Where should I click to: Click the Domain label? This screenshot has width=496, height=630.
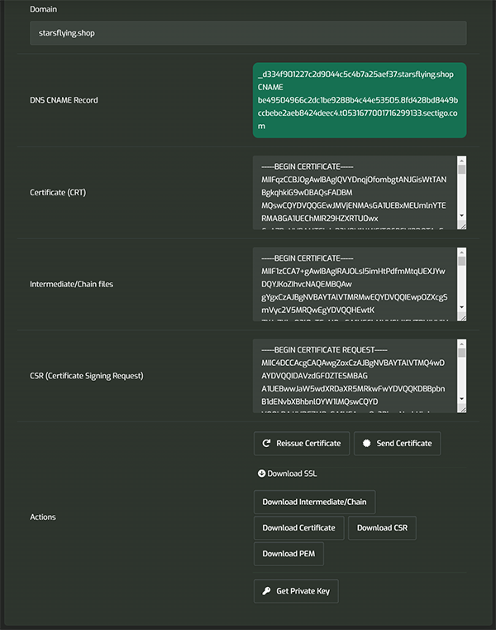point(43,9)
